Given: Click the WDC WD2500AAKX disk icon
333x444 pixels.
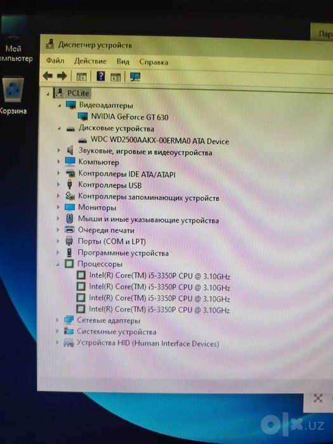Looking at the screenshot, I should click(x=82, y=140).
